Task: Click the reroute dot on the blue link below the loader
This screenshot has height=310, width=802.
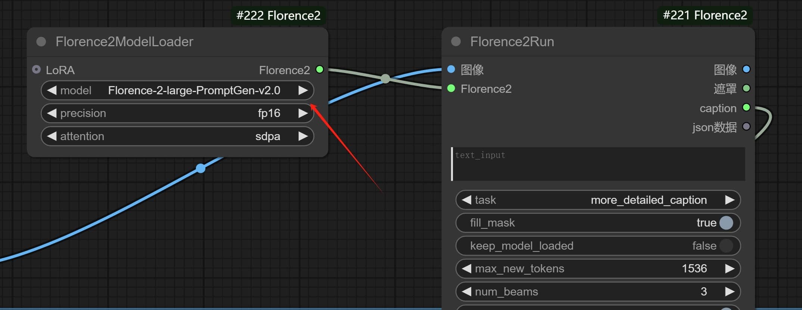Action: [201, 168]
